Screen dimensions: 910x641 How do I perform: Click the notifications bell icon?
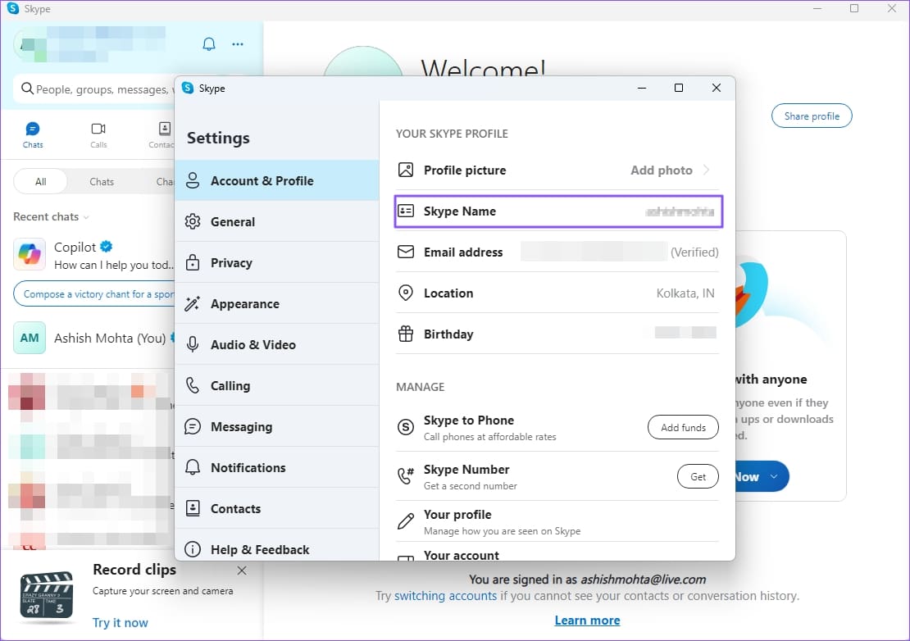209,44
